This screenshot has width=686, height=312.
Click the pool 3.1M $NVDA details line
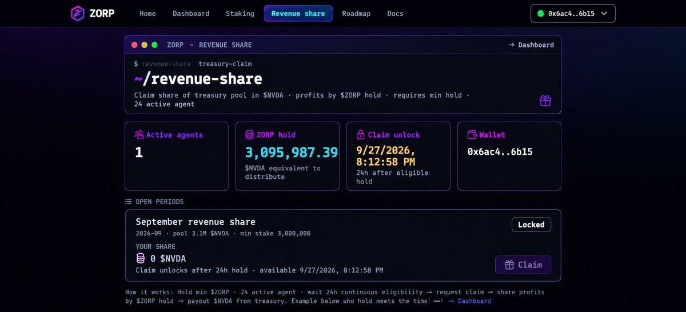[223, 233]
